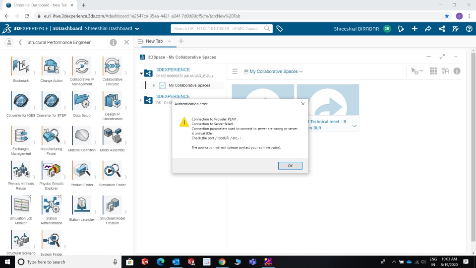Launch Model Assembly app
The height and width of the screenshot is (268, 476).
[112, 135]
